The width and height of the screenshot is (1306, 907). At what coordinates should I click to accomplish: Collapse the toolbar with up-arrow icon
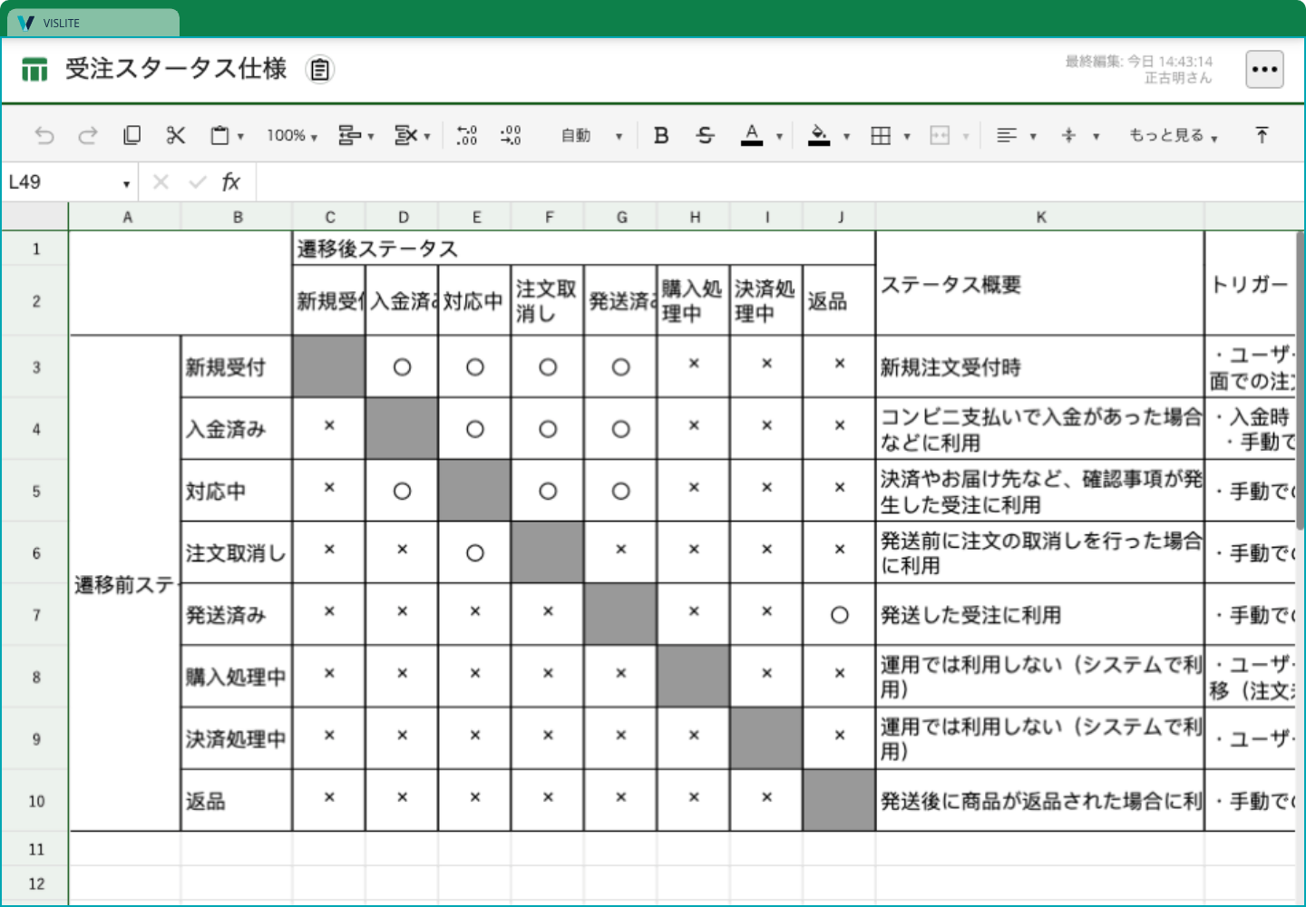[1262, 136]
